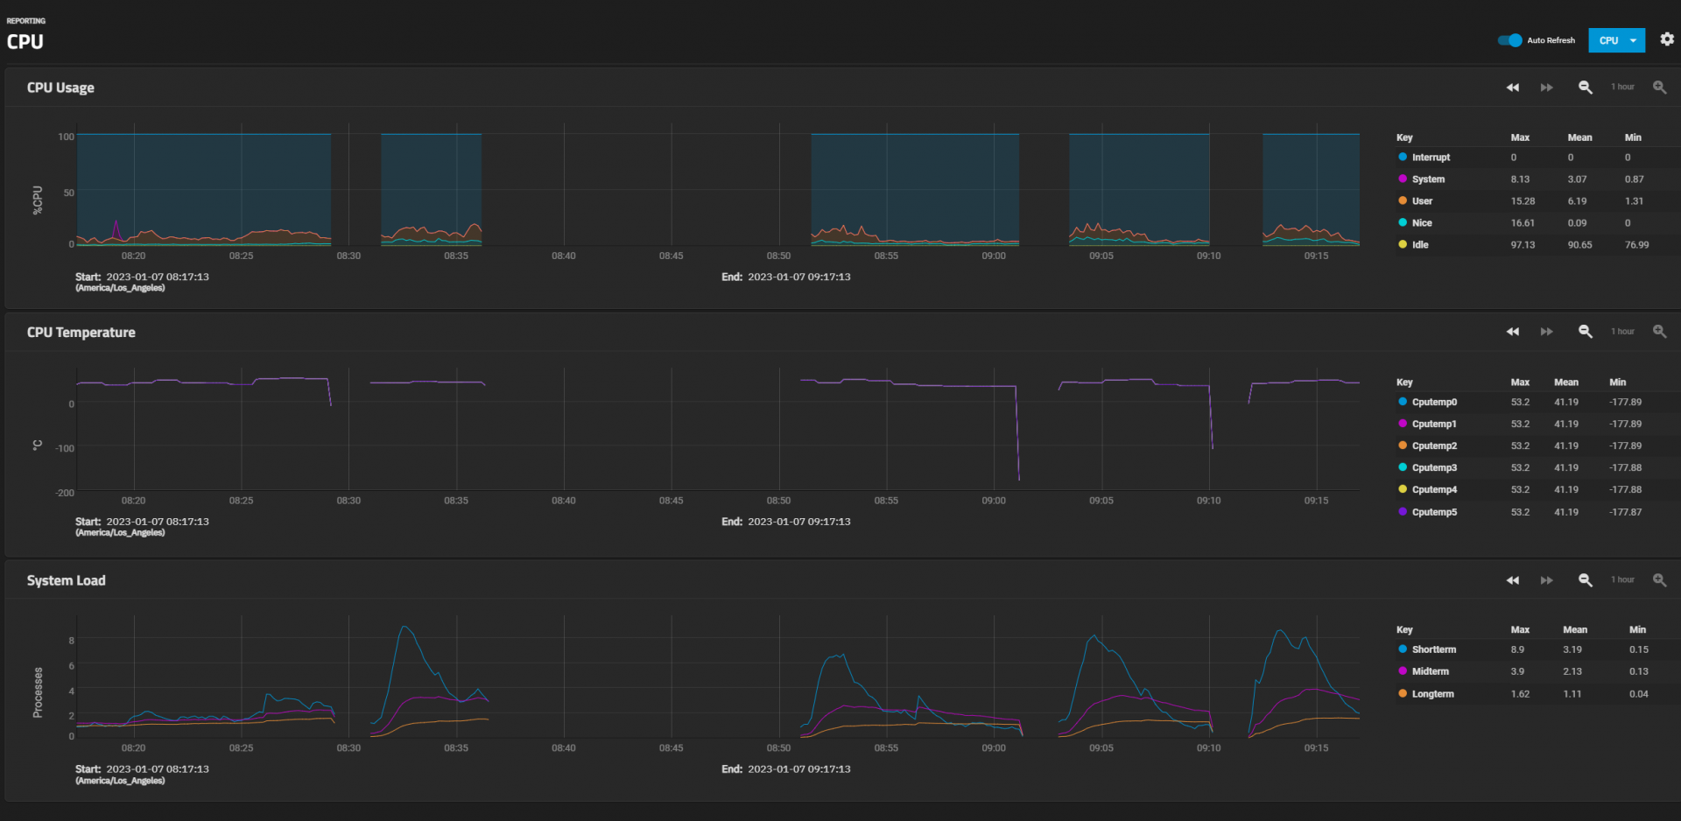Turn off the Auto Refresh switch
Image resolution: width=1681 pixels, height=821 pixels.
tap(1509, 40)
